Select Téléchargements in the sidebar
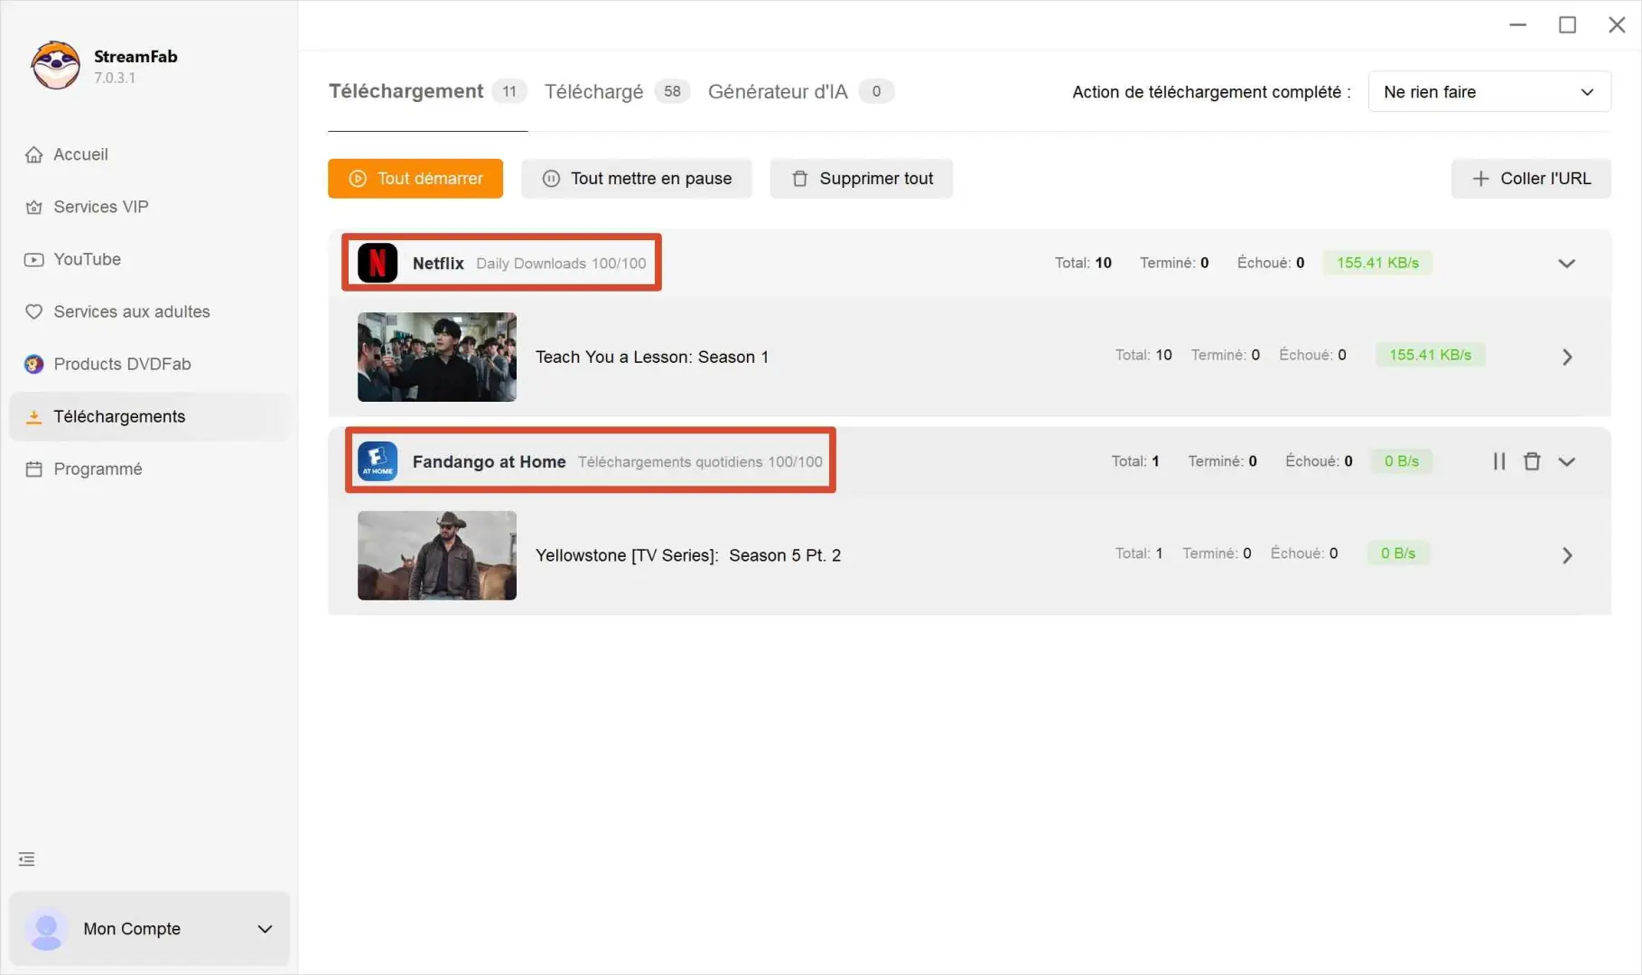This screenshot has width=1642, height=975. 149,416
